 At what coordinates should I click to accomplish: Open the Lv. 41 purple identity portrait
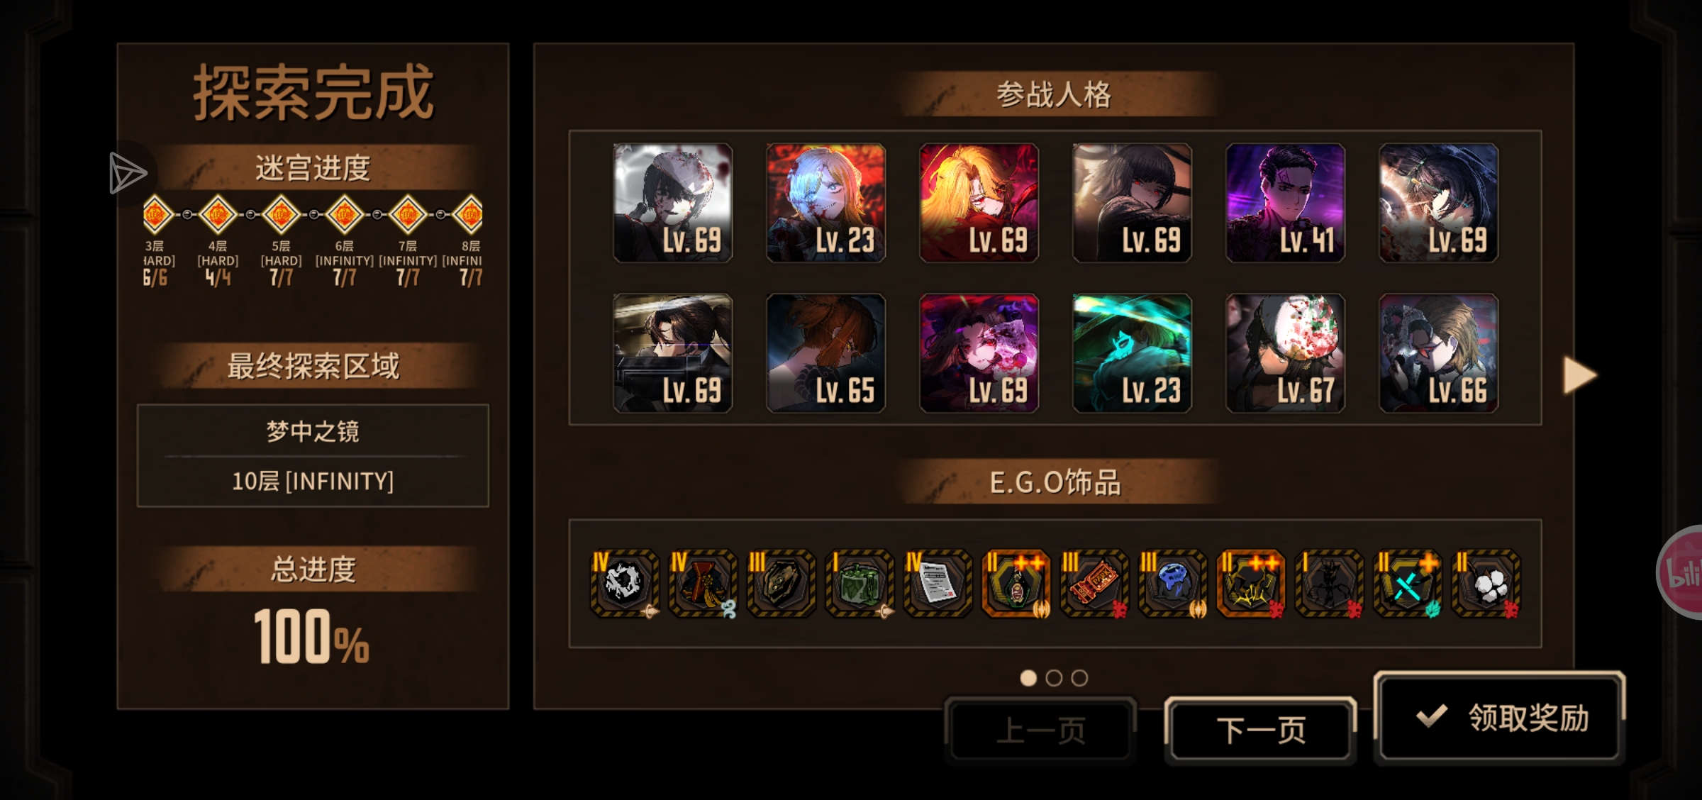click(1285, 203)
